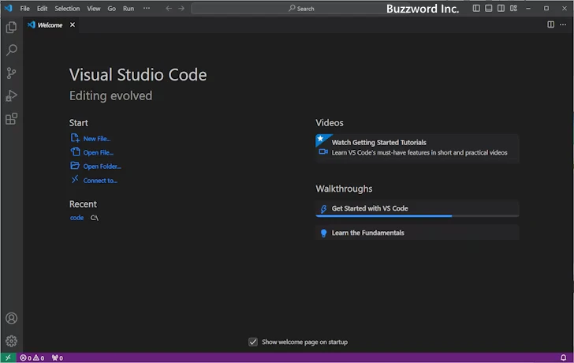Open the Manage gear icon

[11, 341]
